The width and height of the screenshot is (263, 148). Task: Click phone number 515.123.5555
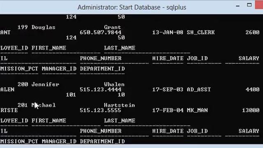[x=100, y=110]
